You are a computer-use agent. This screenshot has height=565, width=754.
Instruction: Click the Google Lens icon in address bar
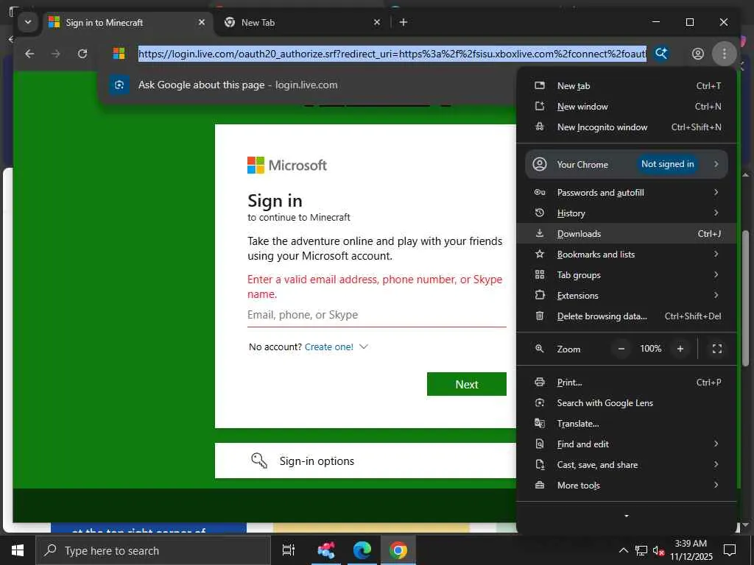click(662, 53)
